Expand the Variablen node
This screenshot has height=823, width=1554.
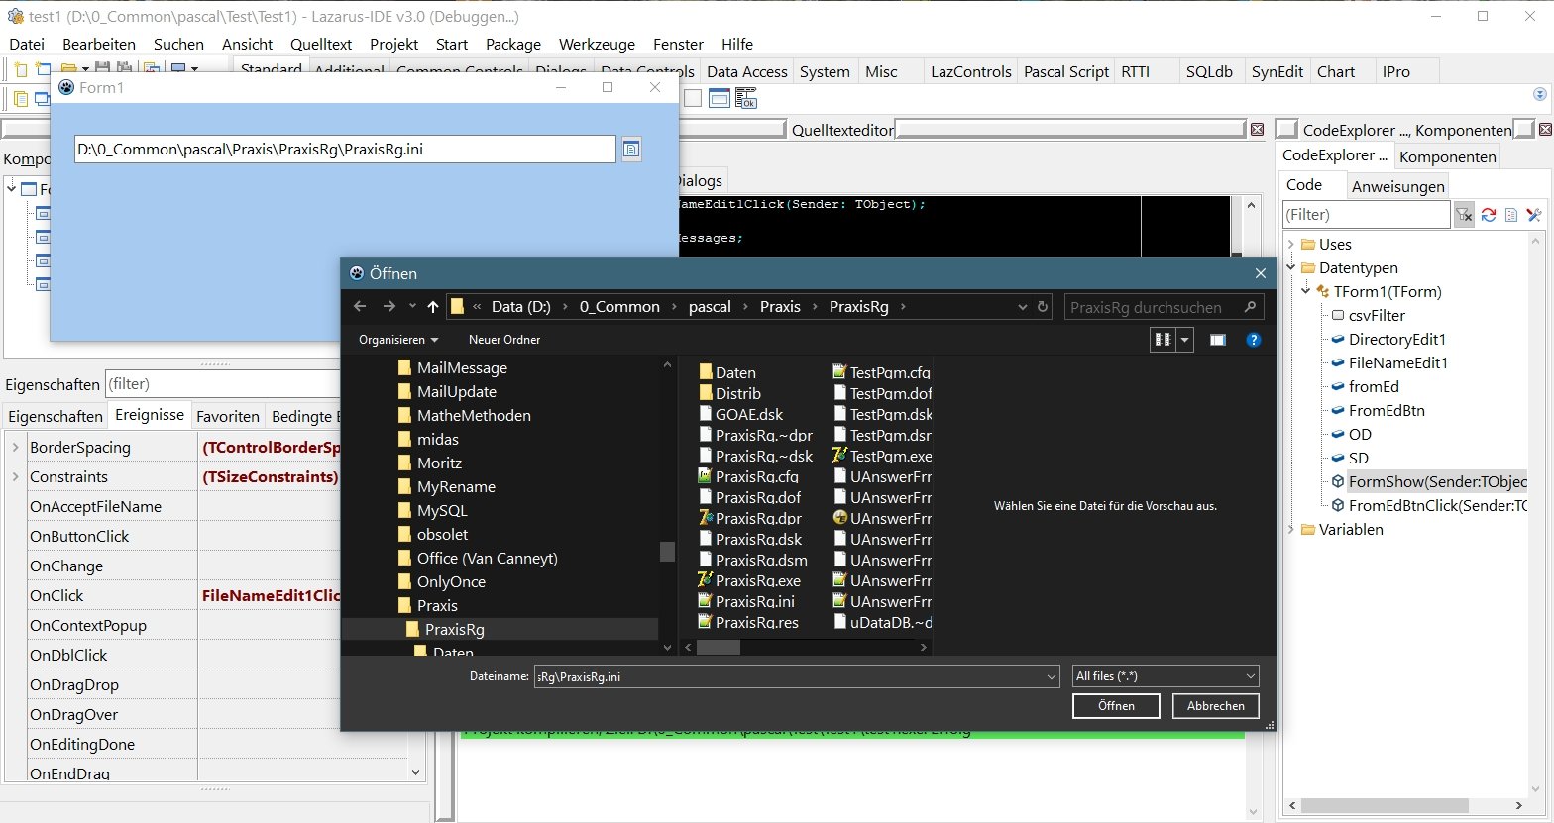point(1291,529)
